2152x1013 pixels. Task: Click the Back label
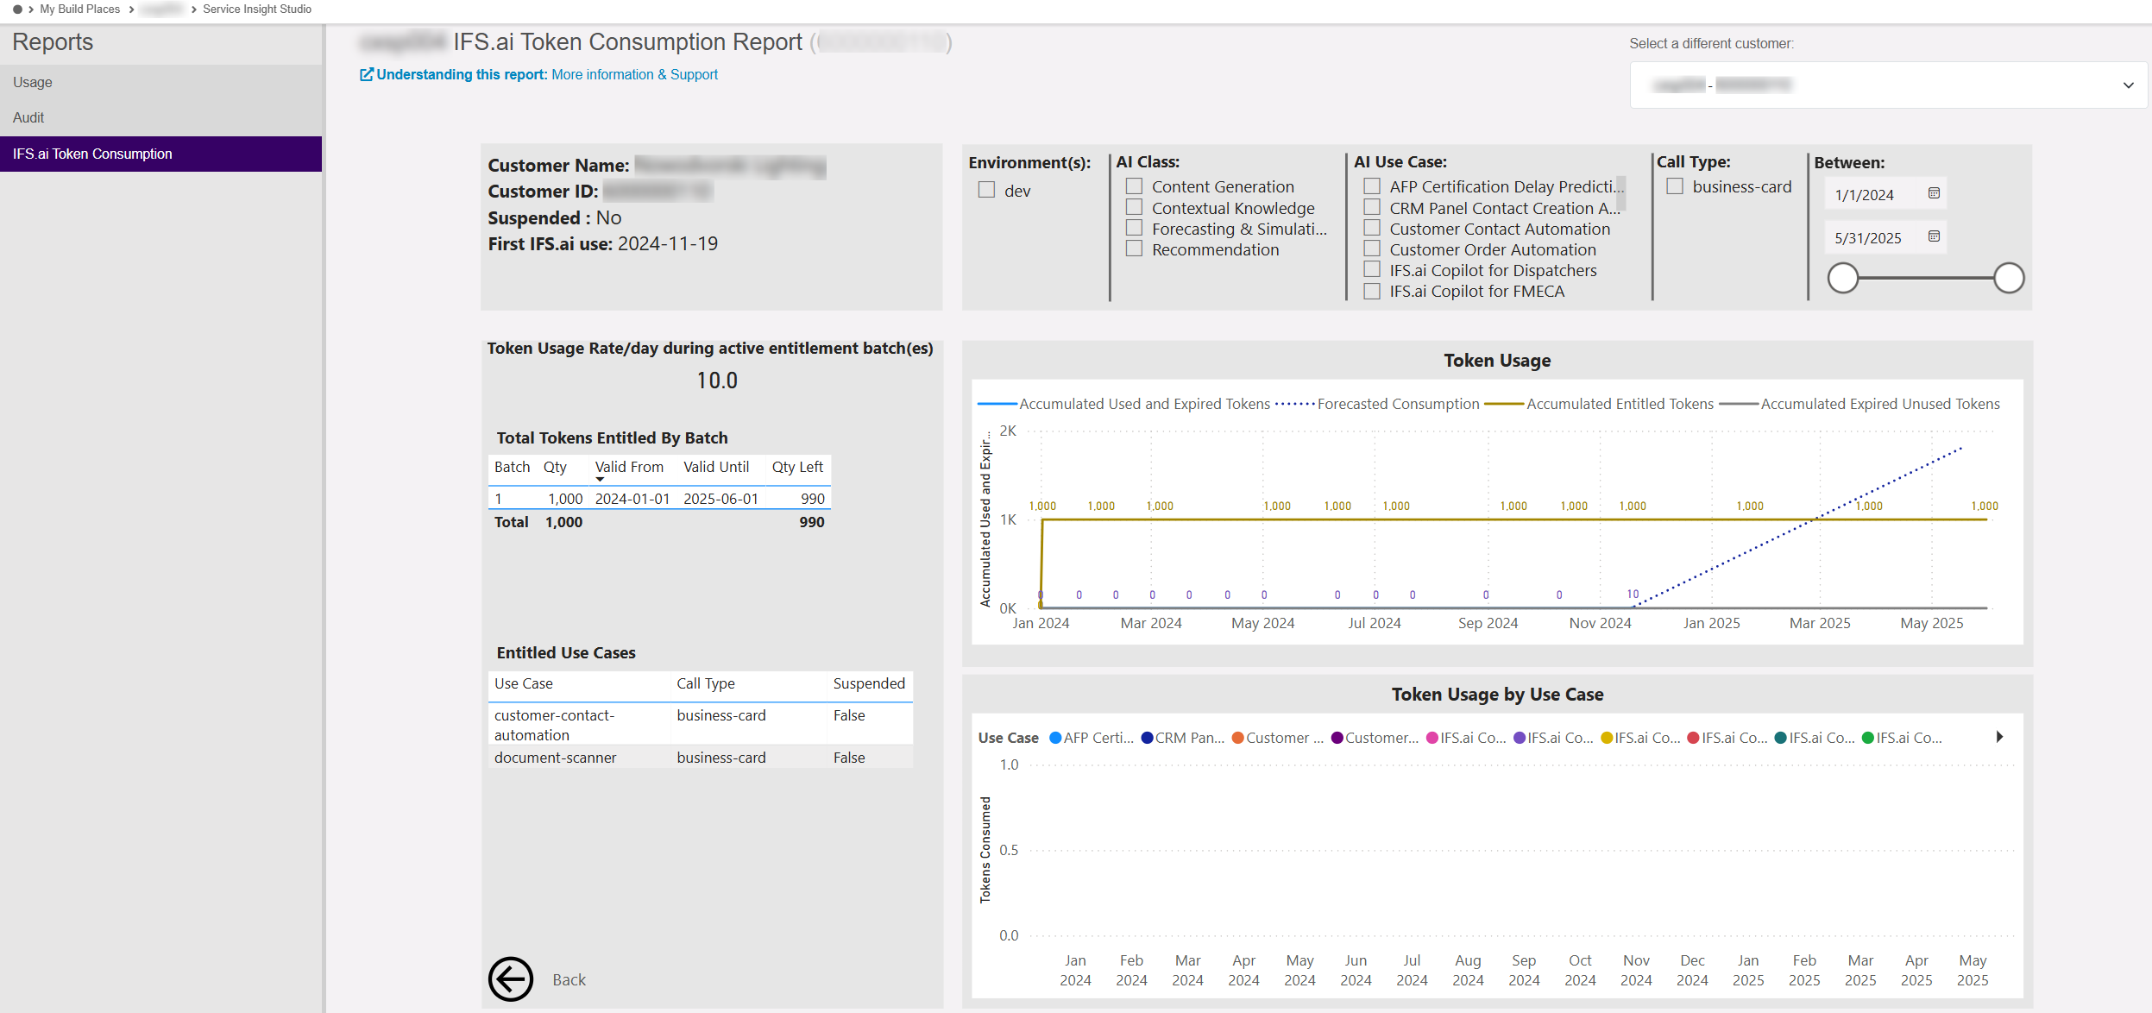(x=569, y=979)
